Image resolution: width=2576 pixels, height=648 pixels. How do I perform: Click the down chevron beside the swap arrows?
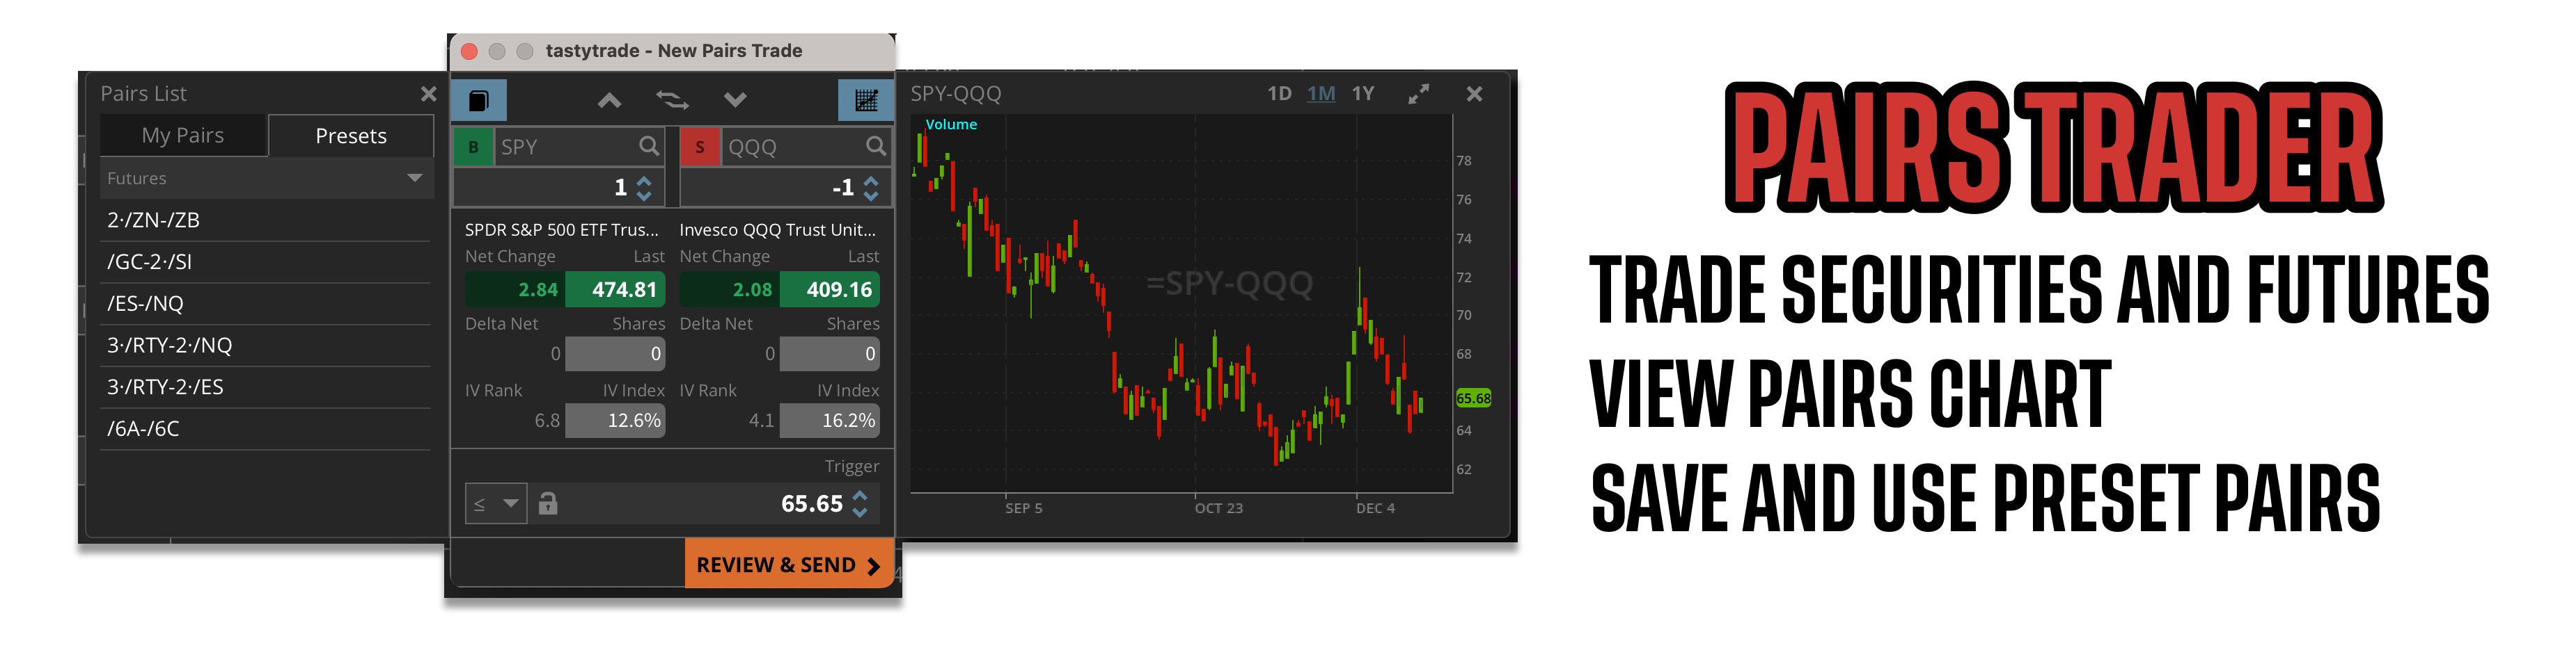click(736, 100)
